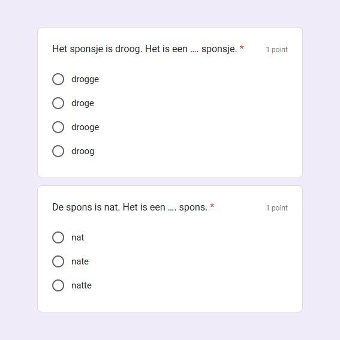
Task: Click the 'droog' answer label text
Action: [x=83, y=151]
